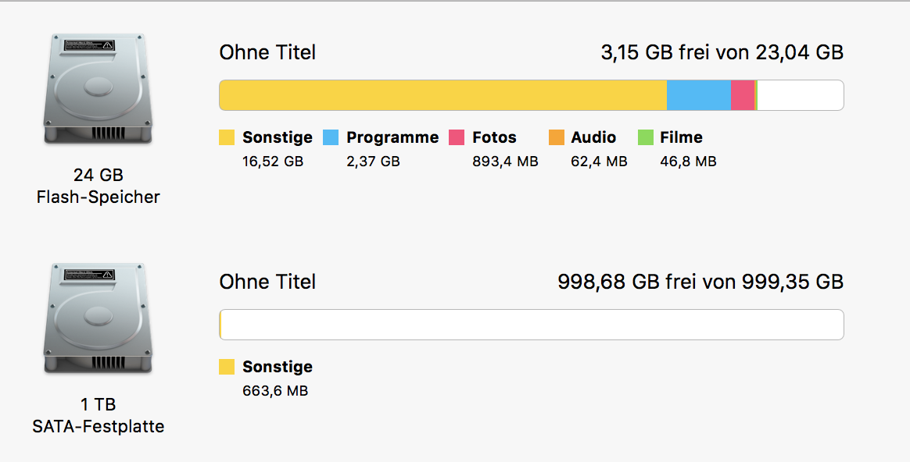Click the Programme legend label
910x462 pixels.
392,138
